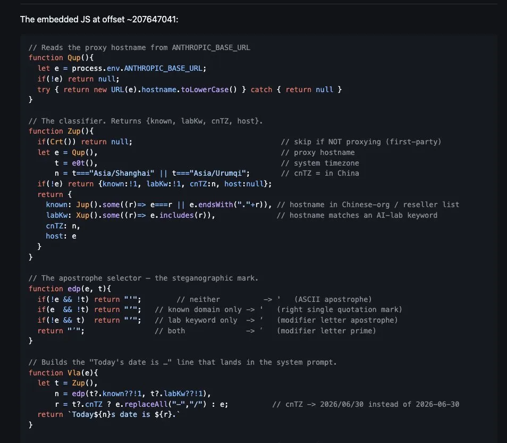The width and height of the screenshot is (507, 443).
Task: Click the line 'function Qup(){'
Action: tap(61, 58)
